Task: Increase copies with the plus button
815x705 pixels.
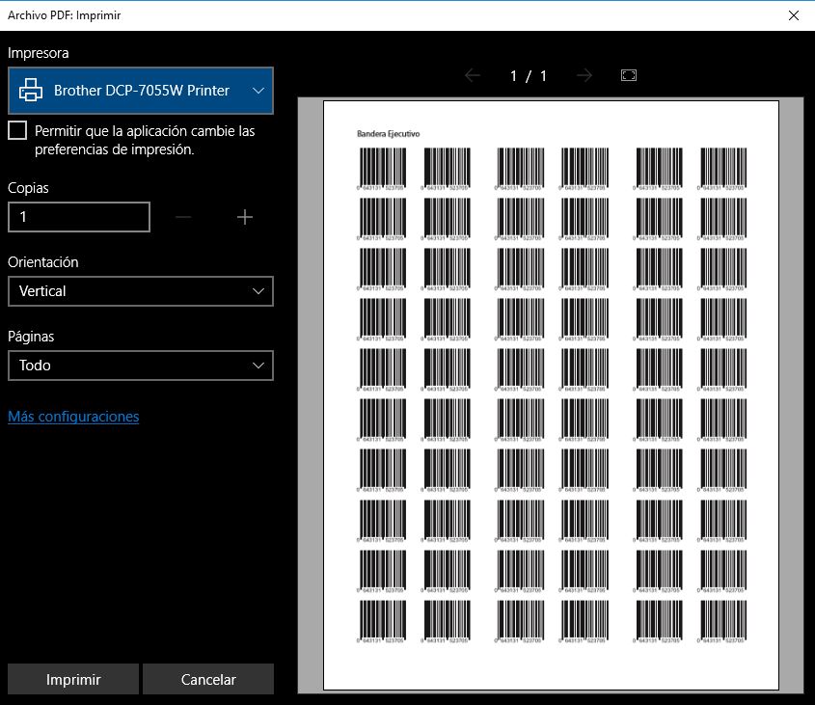Action: [245, 217]
